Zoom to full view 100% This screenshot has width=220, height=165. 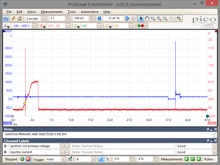click(179, 18)
